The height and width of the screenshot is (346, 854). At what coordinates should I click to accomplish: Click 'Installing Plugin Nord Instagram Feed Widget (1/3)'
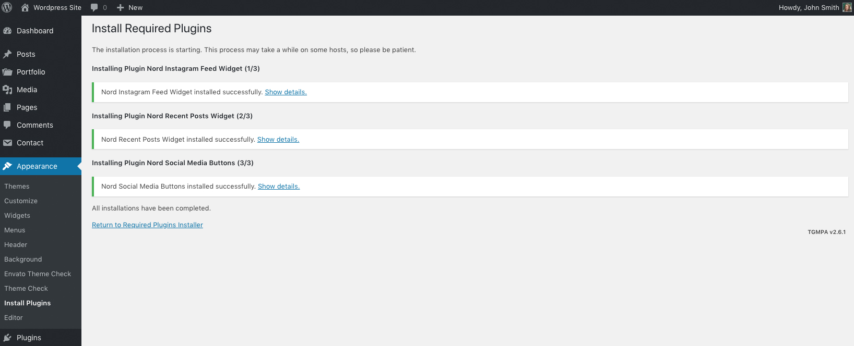point(176,69)
